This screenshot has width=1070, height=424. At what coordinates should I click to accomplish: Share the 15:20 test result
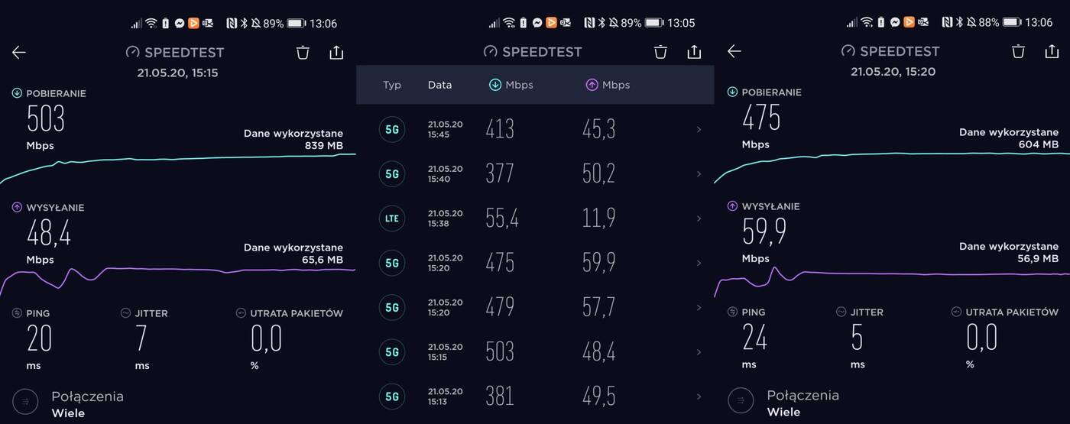point(1052,51)
